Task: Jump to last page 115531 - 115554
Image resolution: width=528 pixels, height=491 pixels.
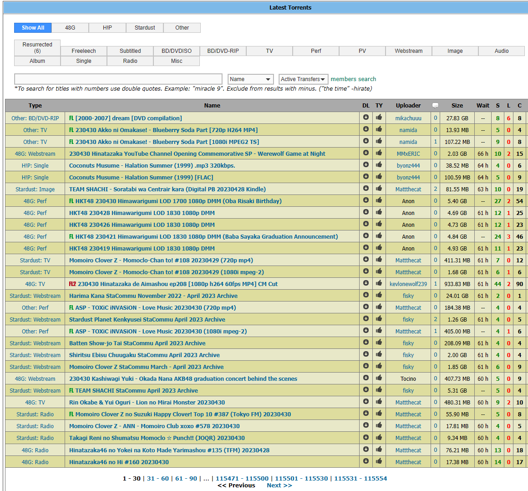Action: click(x=360, y=478)
